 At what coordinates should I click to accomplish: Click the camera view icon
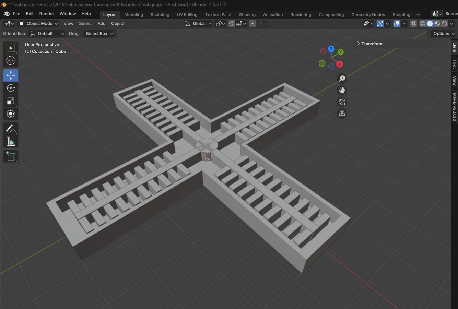342,102
